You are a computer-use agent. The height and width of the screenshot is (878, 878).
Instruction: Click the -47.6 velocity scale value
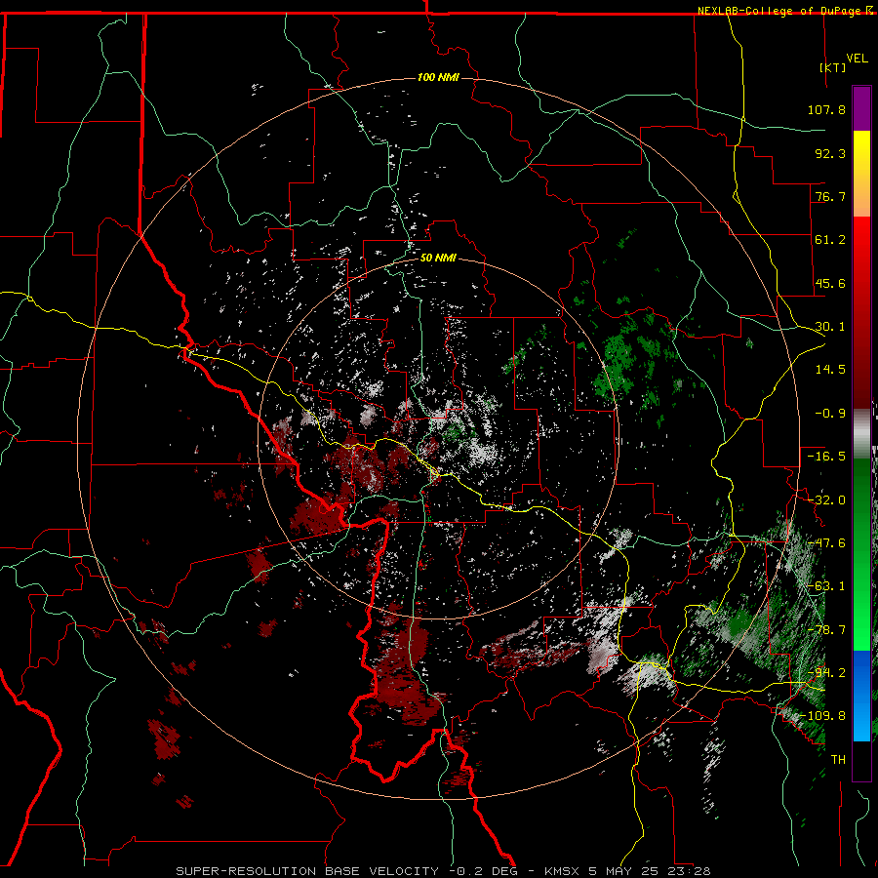(x=826, y=543)
